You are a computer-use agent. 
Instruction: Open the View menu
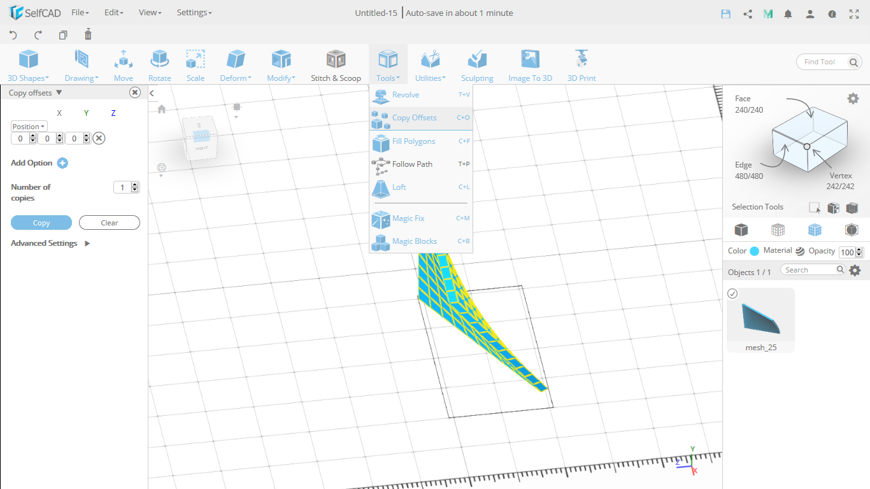(150, 13)
